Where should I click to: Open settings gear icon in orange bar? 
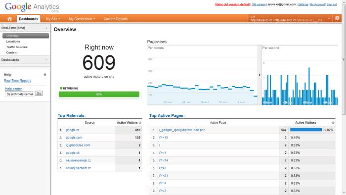click(x=337, y=18)
